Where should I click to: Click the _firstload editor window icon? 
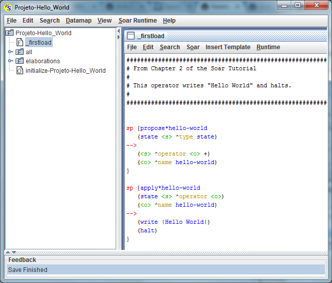tap(131, 36)
